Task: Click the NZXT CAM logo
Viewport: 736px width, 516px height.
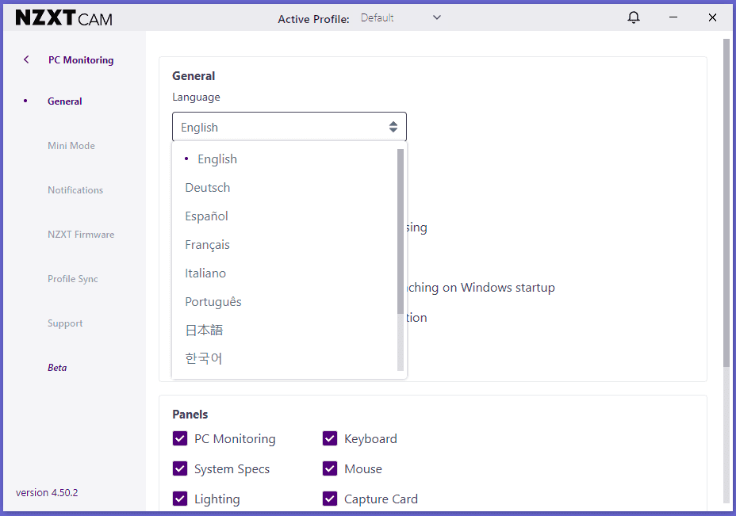Action: [x=63, y=18]
